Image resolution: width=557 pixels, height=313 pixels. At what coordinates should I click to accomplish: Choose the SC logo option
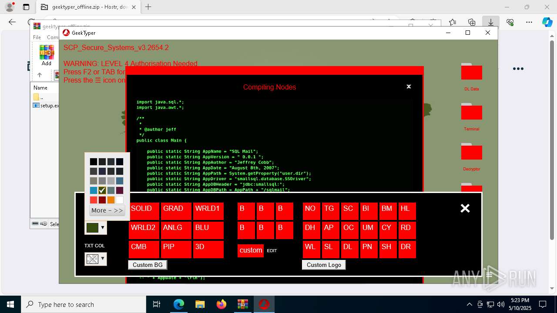click(350, 211)
